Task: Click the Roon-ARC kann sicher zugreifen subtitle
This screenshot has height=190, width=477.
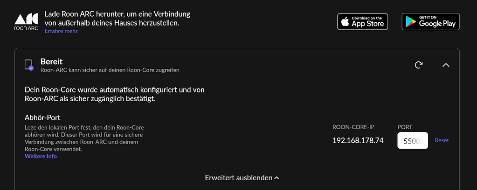Action: 110,70
